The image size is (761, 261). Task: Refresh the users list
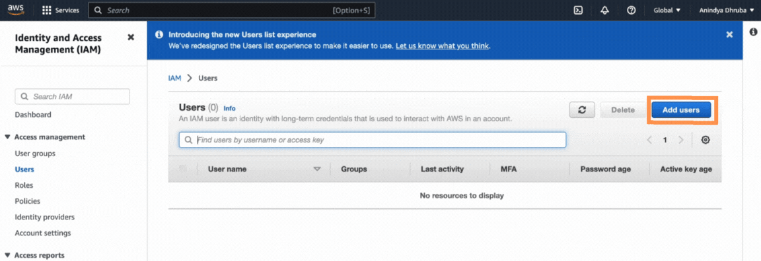(583, 110)
